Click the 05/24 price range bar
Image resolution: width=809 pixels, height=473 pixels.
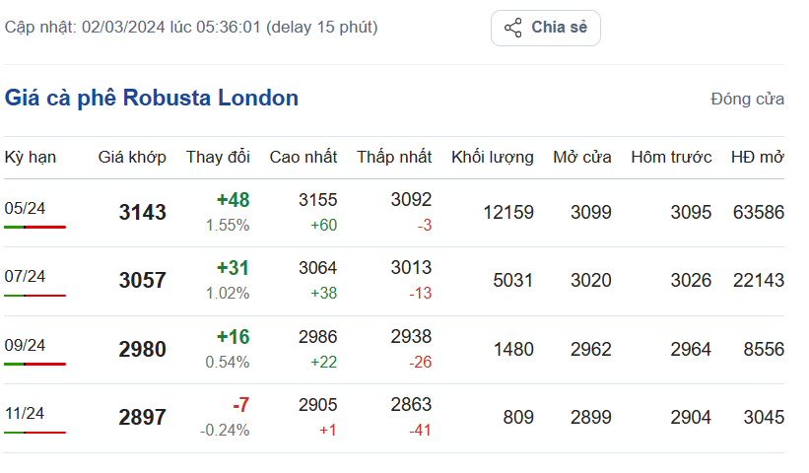point(34,227)
